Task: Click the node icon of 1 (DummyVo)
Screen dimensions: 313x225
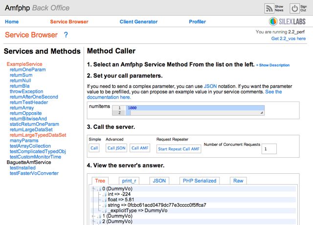Action: tap(99, 216)
